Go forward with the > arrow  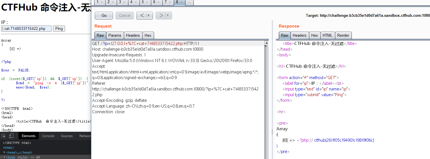tap(161, 15)
